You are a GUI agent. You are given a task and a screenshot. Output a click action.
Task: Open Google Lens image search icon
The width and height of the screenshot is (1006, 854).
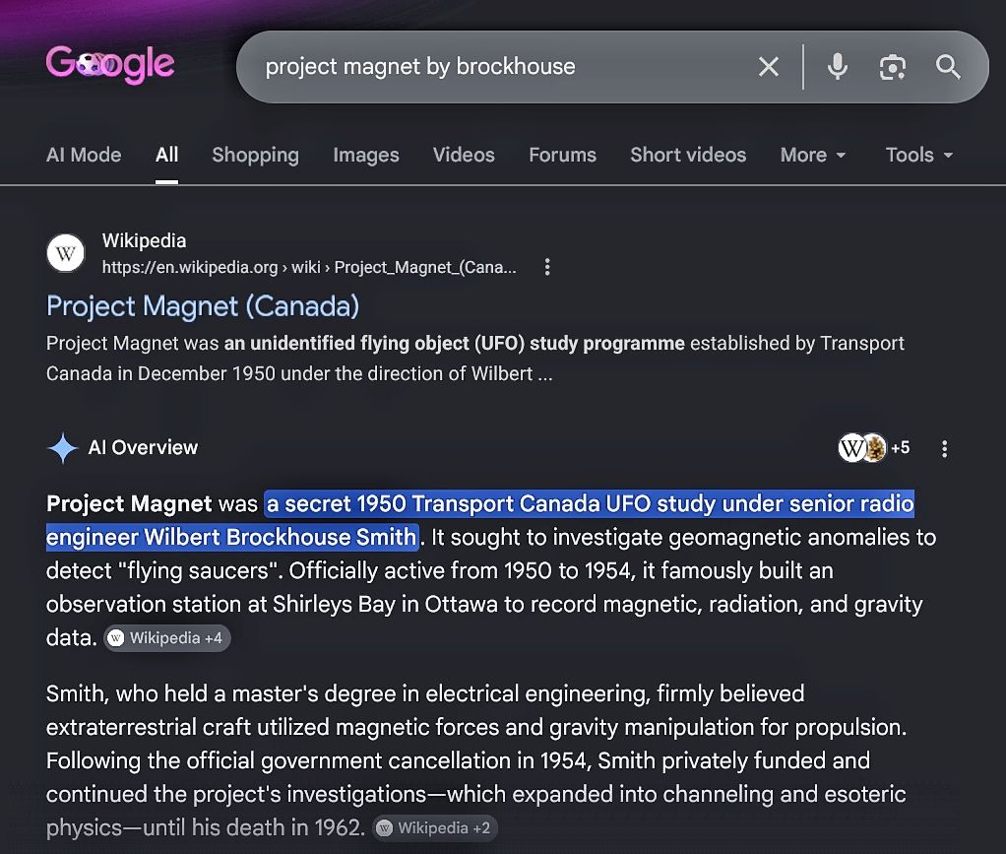pyautogui.click(x=893, y=67)
